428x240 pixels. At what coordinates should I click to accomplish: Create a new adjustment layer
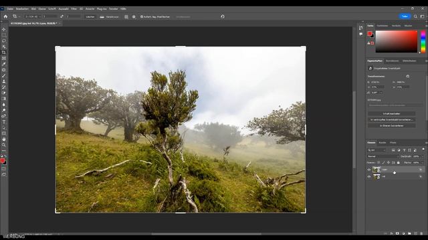pyautogui.click(x=403, y=233)
